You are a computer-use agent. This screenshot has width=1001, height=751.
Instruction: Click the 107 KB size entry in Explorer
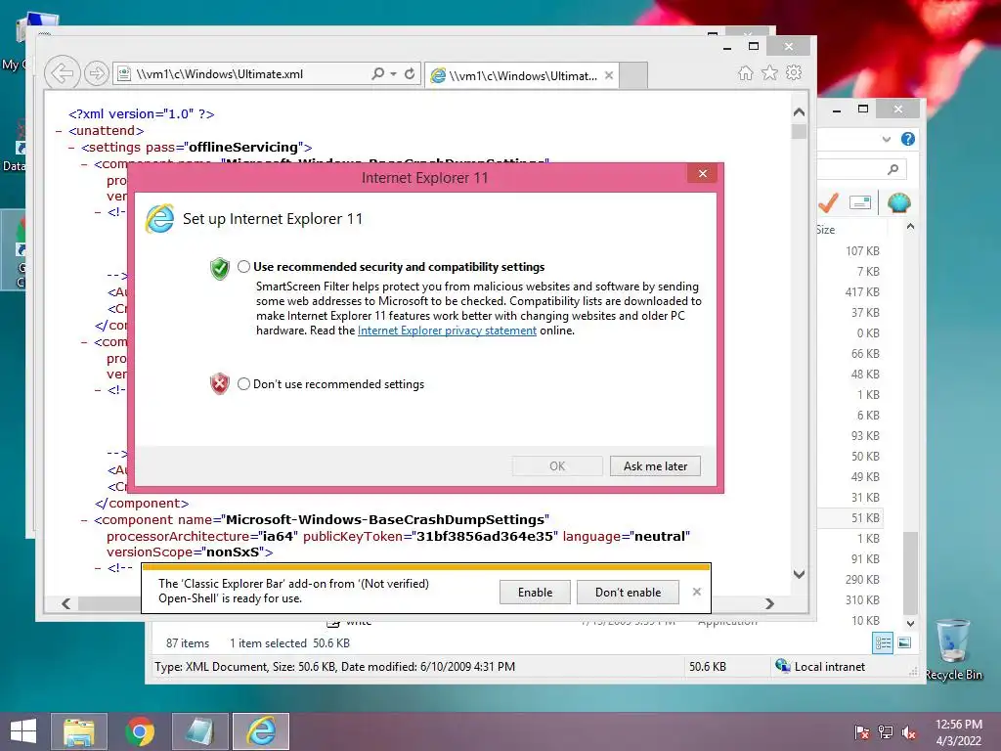(862, 251)
